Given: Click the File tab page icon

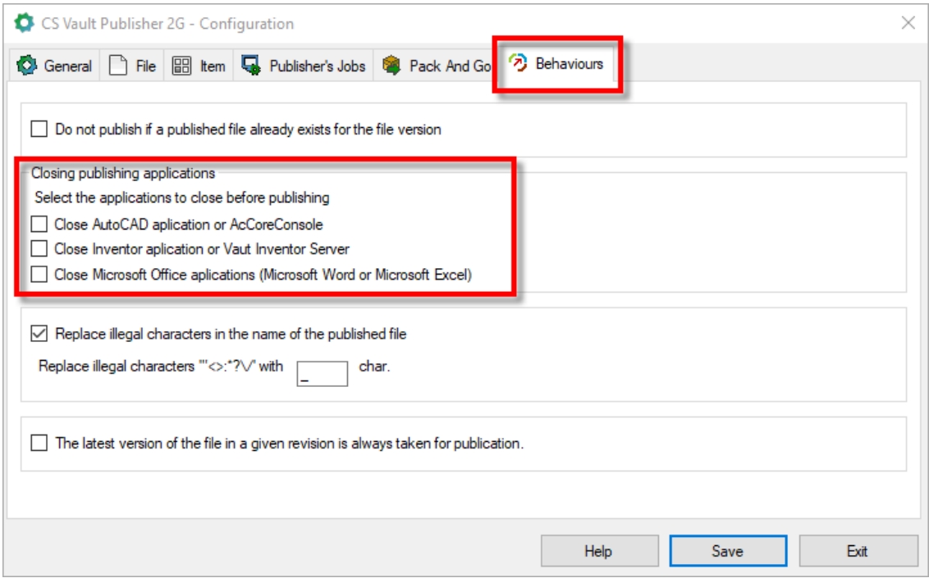Looking at the screenshot, I should pos(117,67).
